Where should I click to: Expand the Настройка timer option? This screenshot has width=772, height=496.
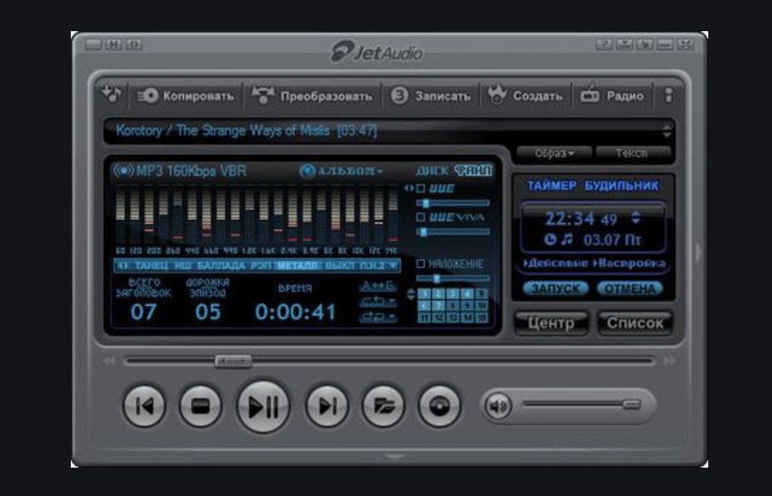tap(630, 263)
